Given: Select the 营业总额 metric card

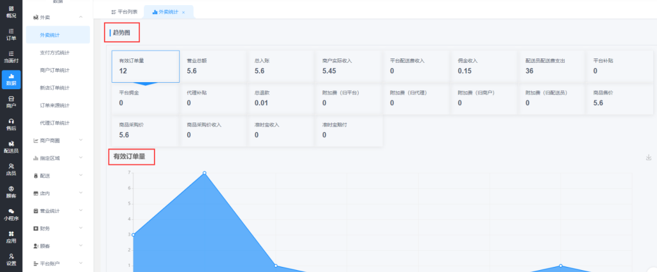Looking at the screenshot, I should pos(213,66).
